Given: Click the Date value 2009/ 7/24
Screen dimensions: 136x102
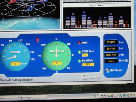Looking at the screenshot, I should [111, 55].
